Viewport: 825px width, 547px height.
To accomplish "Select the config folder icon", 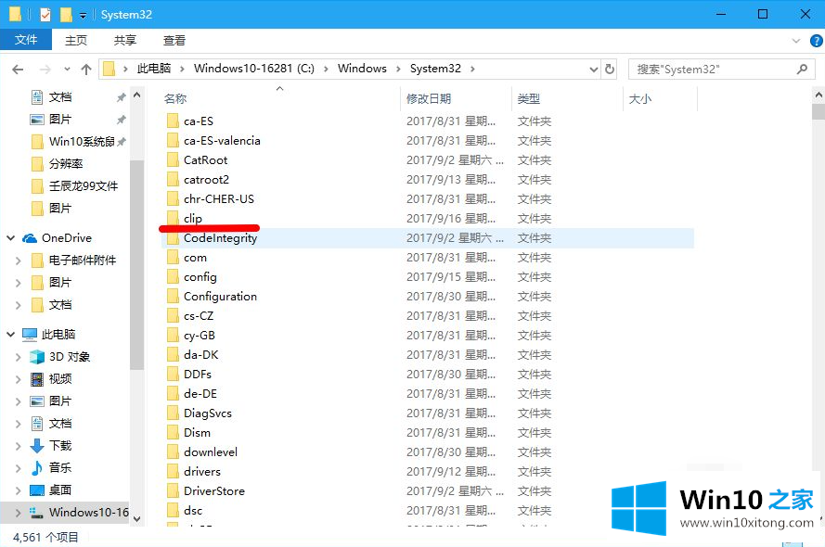I will [x=173, y=277].
